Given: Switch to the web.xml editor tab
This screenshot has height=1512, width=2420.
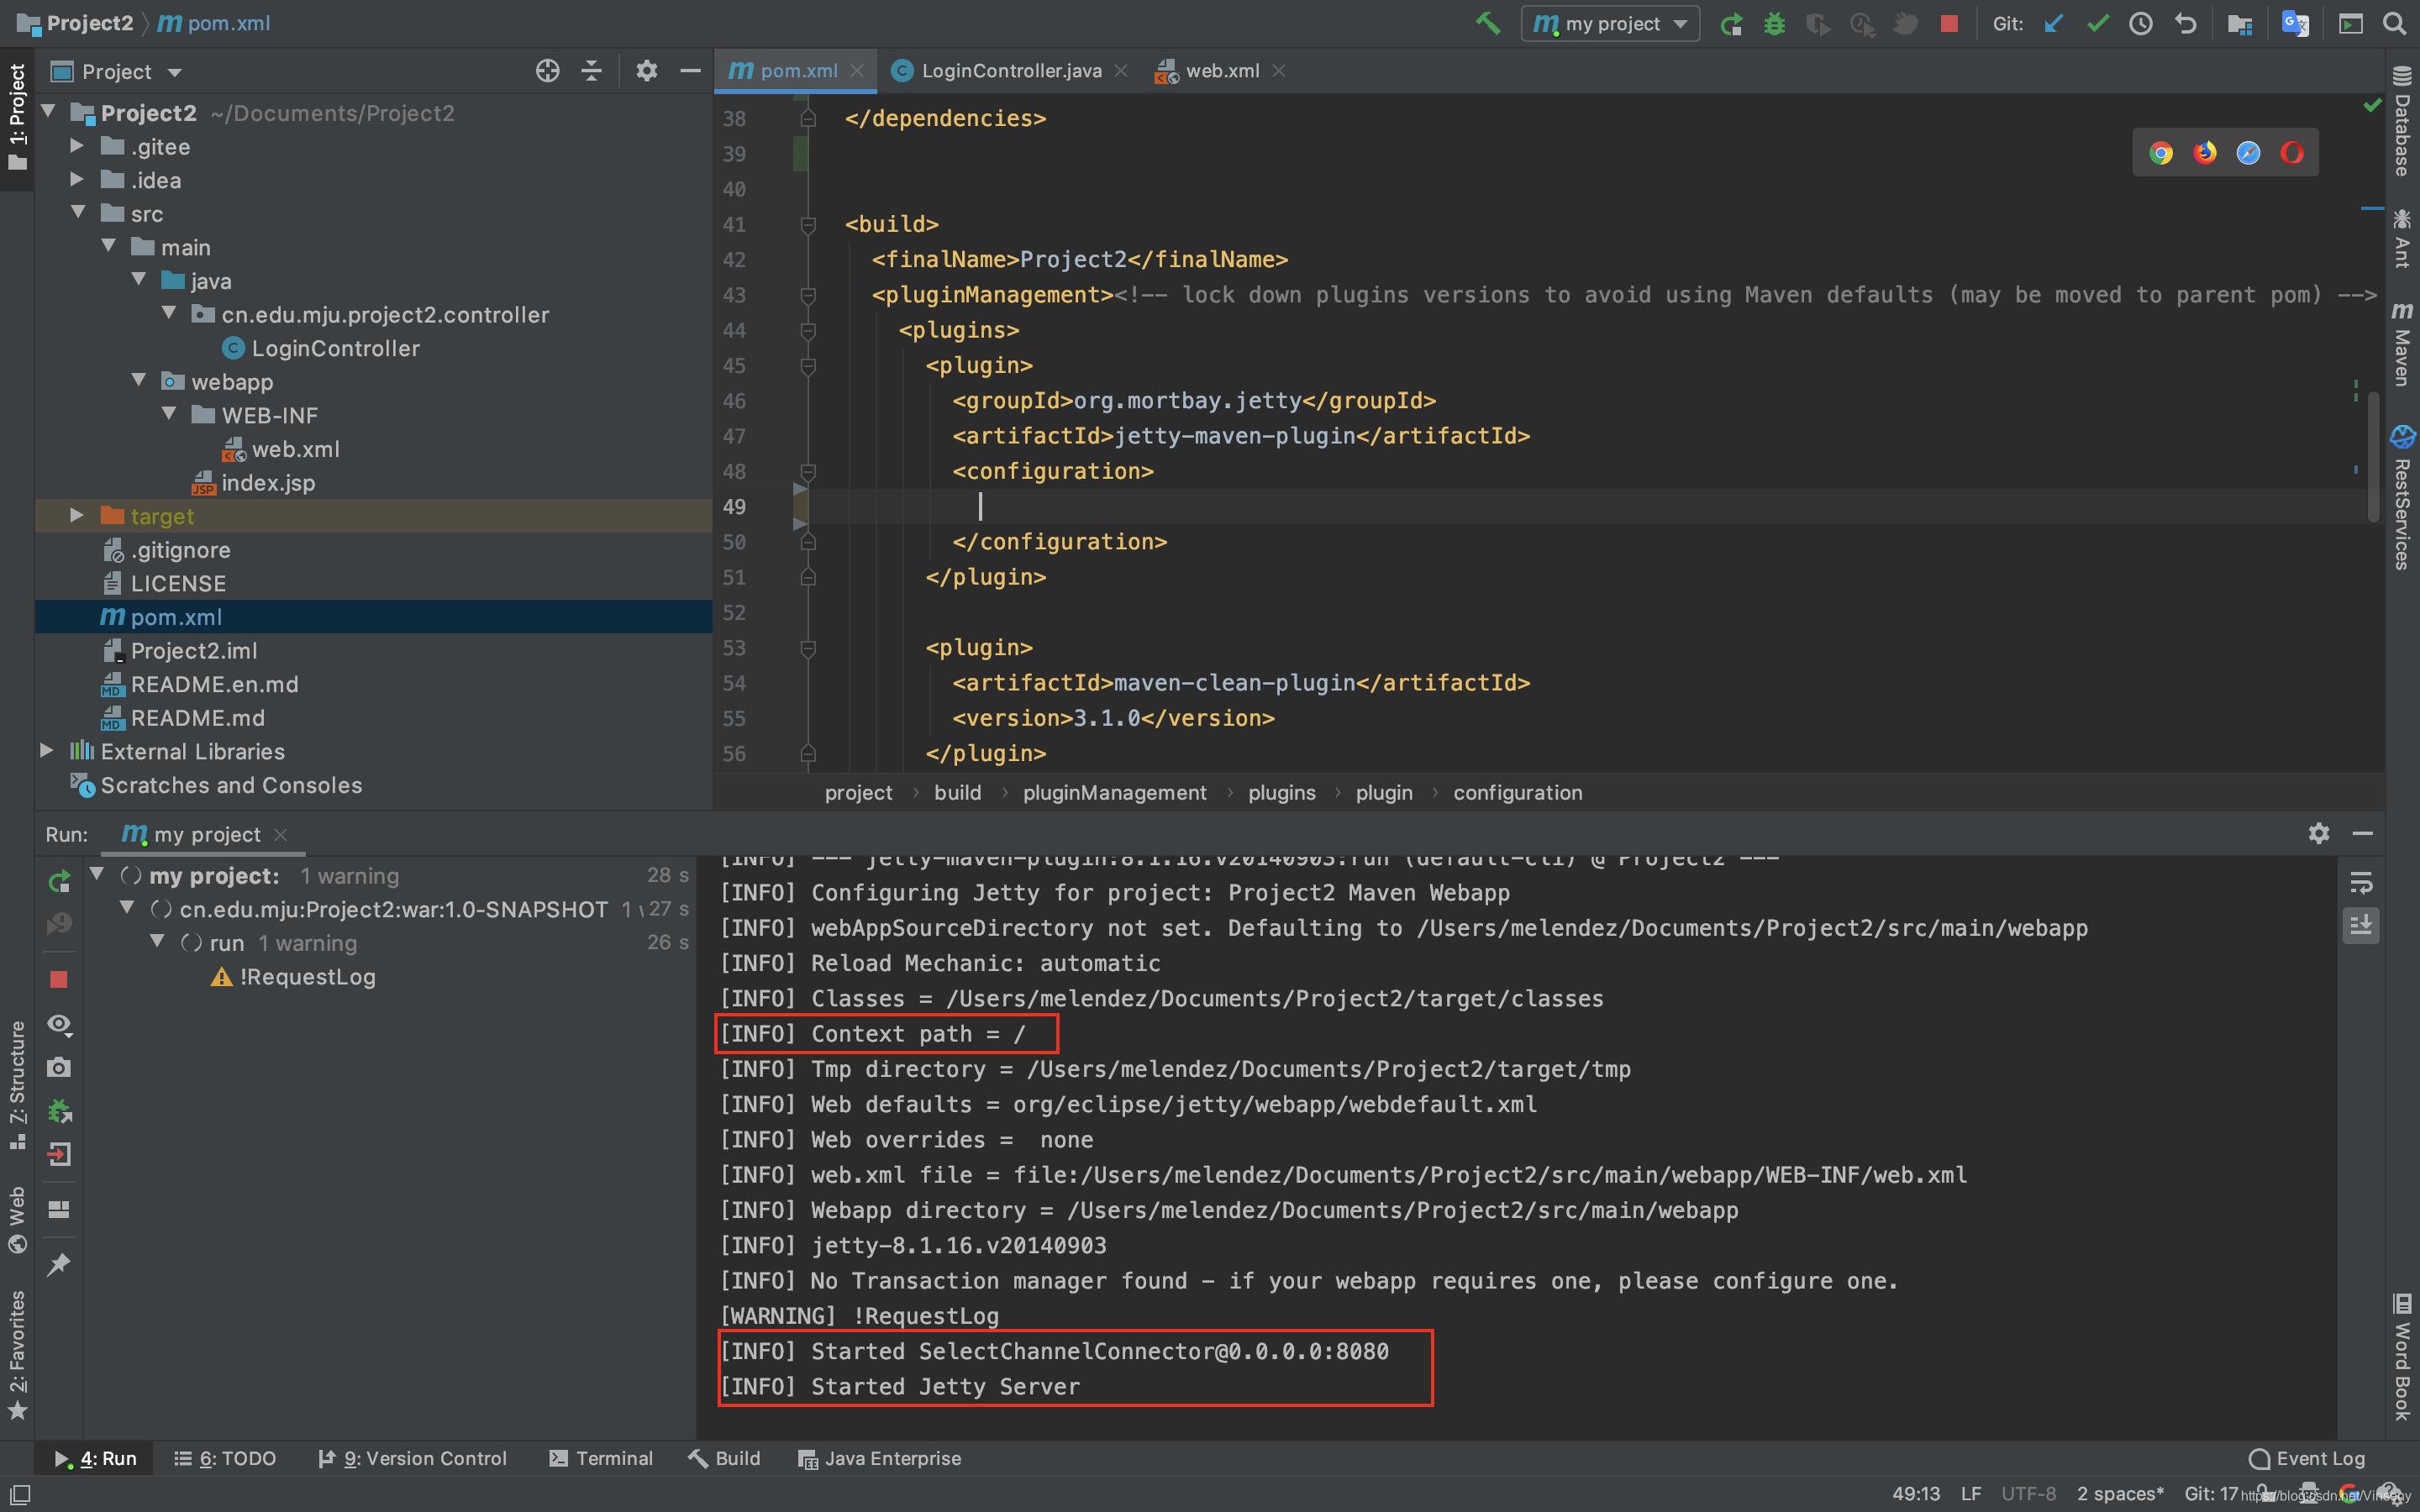Looking at the screenshot, I should (x=1222, y=71).
